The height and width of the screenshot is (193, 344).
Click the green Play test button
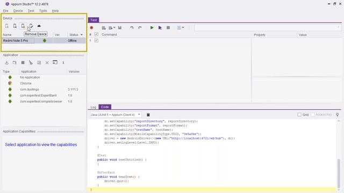click(x=152, y=27)
